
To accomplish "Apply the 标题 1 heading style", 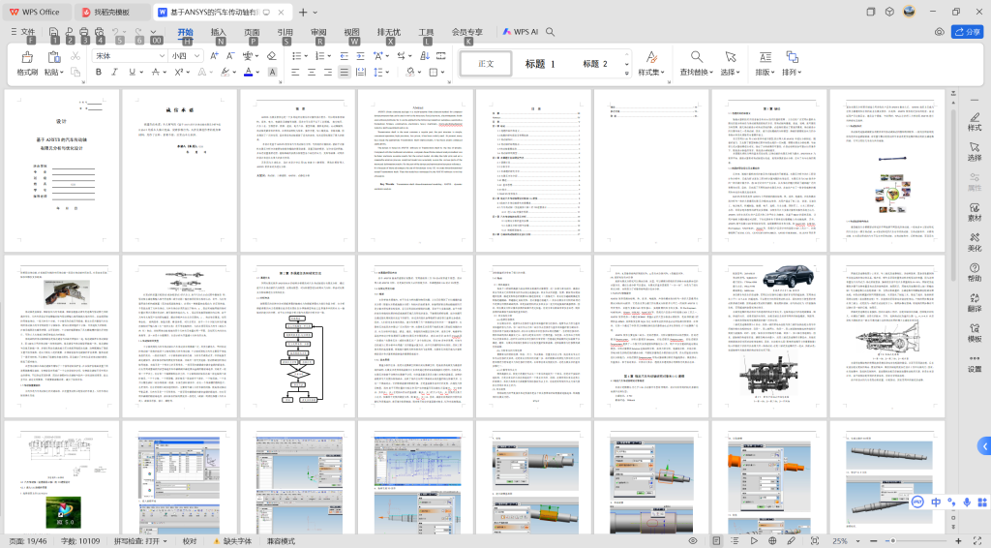I will 540,64.
